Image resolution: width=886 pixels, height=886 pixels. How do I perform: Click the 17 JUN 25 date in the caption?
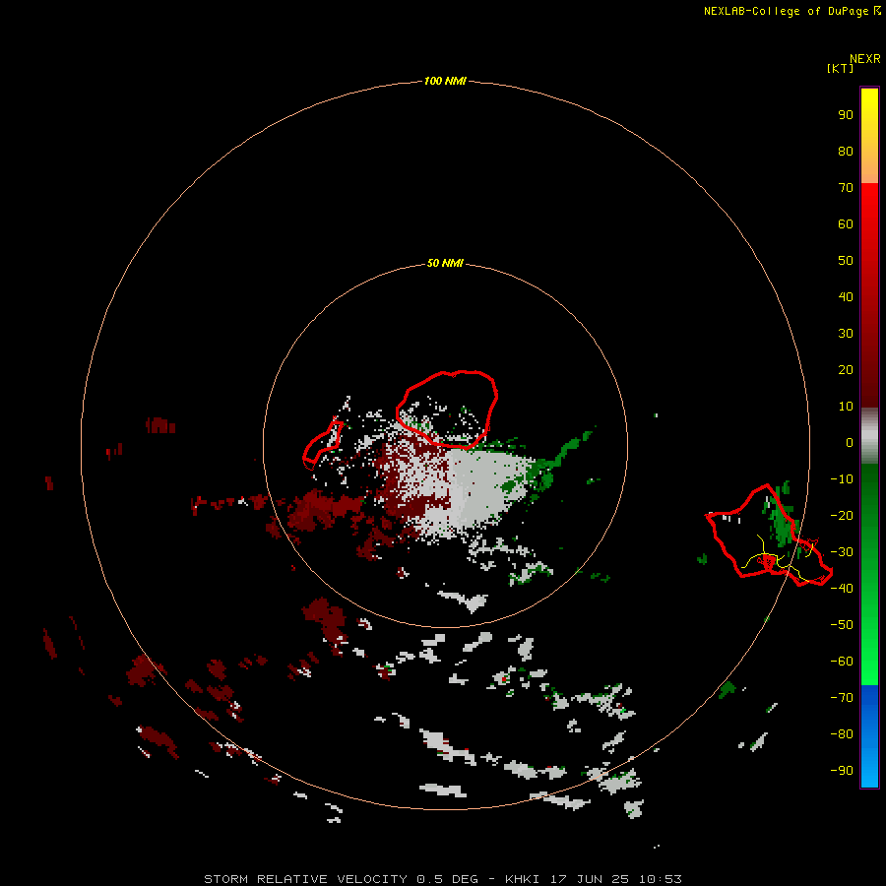click(590, 879)
